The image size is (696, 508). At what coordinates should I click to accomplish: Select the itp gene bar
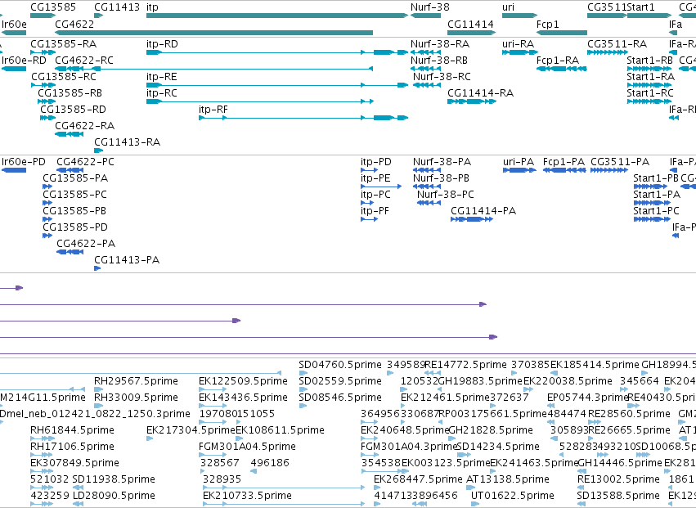(x=277, y=16)
